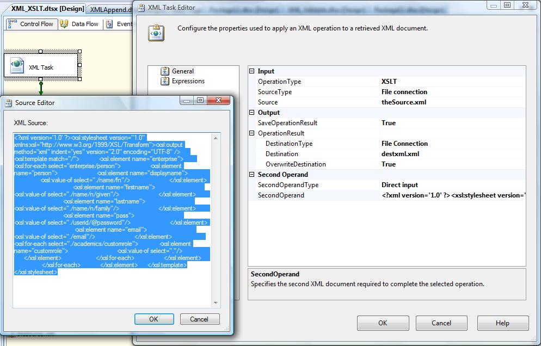541x346 pixels.
Task: Click the General page icon
Action: click(165, 71)
